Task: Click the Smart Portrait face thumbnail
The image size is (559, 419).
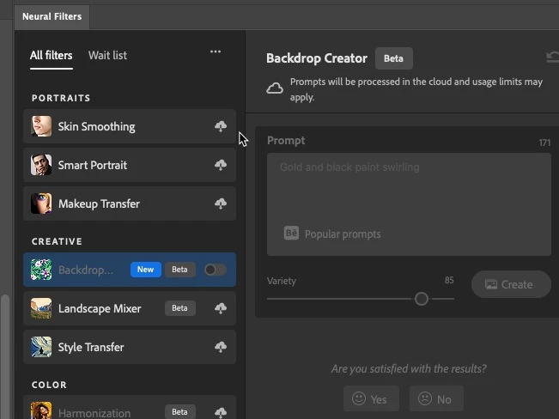Action: (41, 165)
